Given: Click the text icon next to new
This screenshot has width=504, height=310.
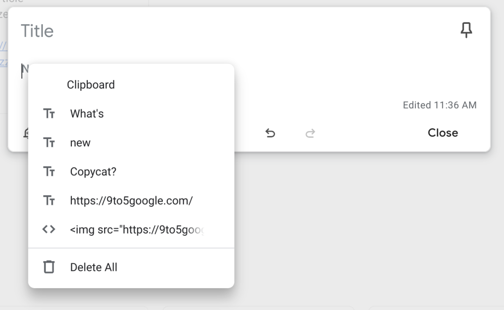Looking at the screenshot, I should 49,143.
